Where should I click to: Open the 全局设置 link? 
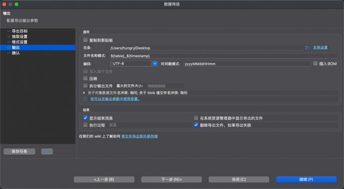pyautogui.click(x=320, y=48)
